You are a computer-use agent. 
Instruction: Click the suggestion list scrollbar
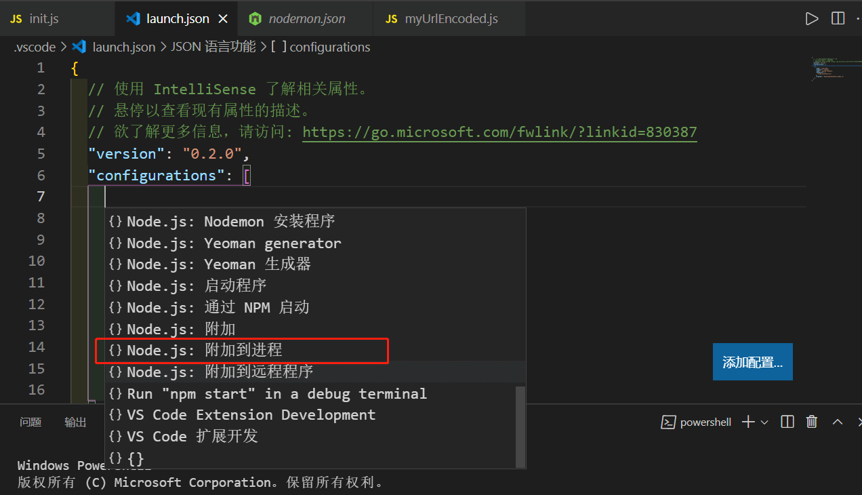tap(520, 426)
